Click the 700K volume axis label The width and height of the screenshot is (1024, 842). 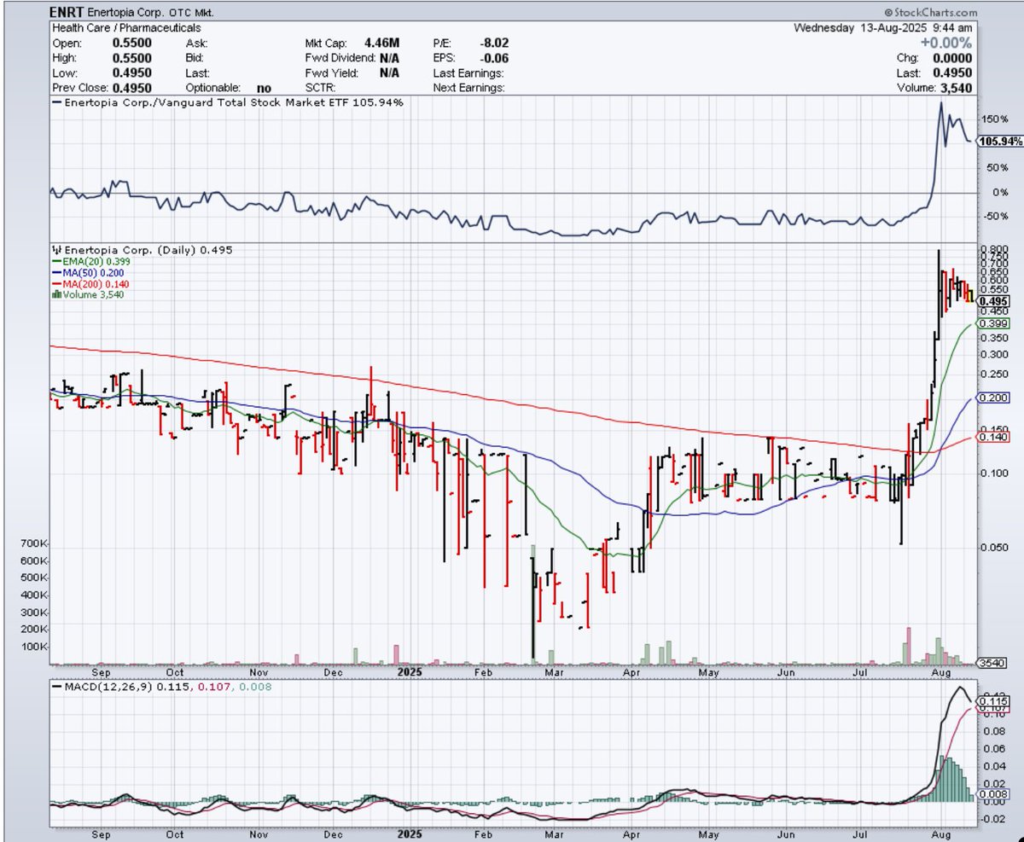coord(34,543)
